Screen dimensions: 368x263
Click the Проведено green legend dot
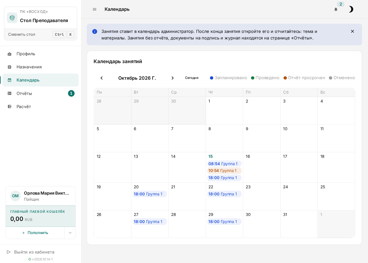coord(253,78)
